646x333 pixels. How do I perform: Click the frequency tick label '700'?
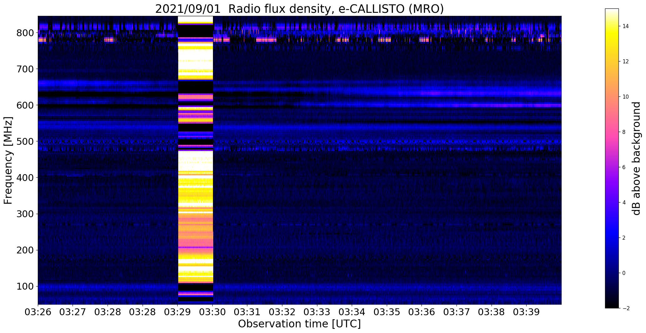pyautogui.click(x=25, y=69)
